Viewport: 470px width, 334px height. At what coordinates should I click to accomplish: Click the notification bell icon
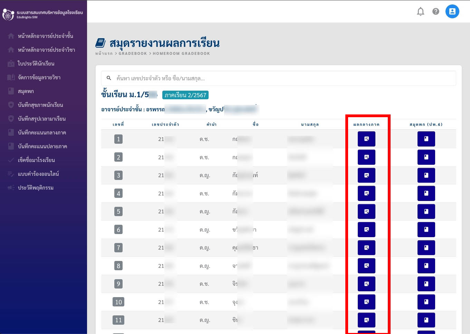pos(420,12)
